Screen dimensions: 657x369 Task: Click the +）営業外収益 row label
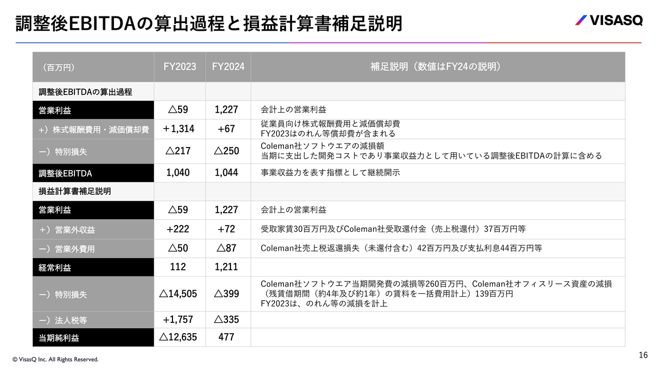[x=67, y=231]
